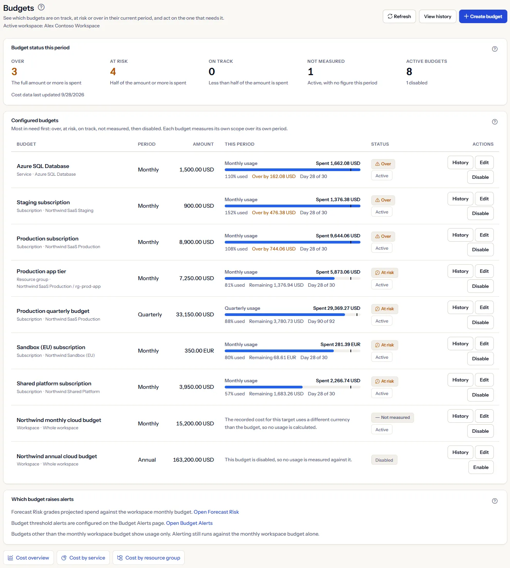This screenshot has height=568, width=510.
Task: Click the Cost by service pie icon
Action: (64, 558)
